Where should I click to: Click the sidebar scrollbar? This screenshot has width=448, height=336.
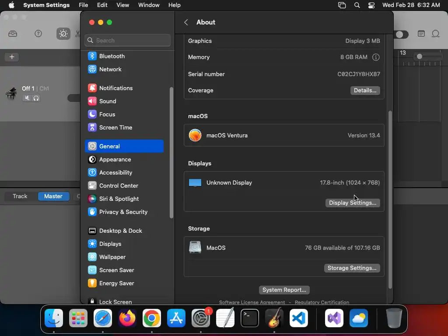[x=171, y=153]
